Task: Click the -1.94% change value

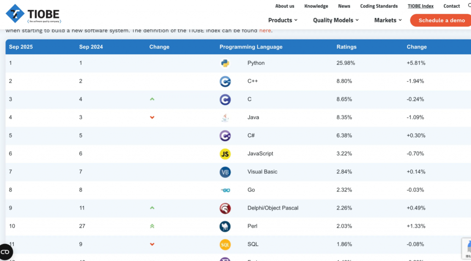Action: pos(415,81)
